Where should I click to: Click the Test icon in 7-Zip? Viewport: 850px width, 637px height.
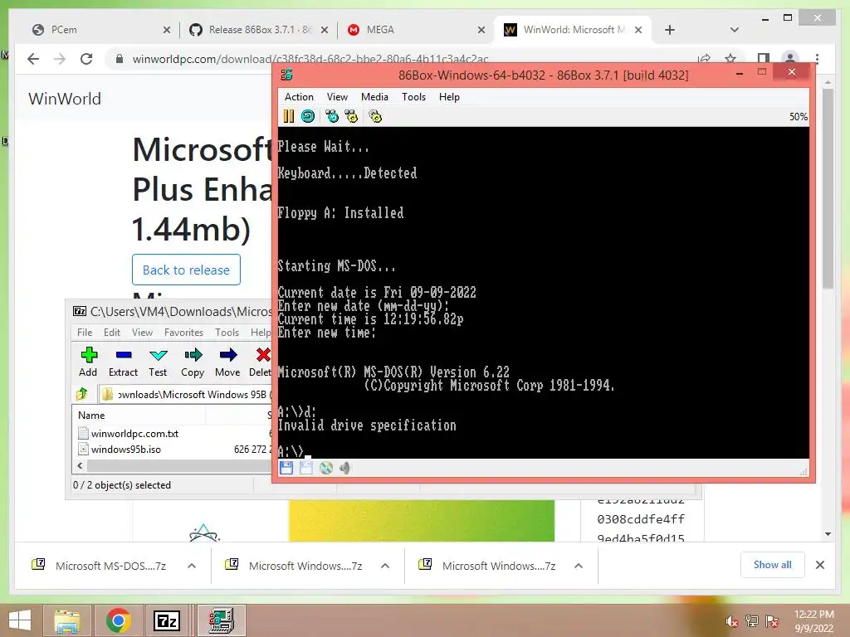click(158, 362)
